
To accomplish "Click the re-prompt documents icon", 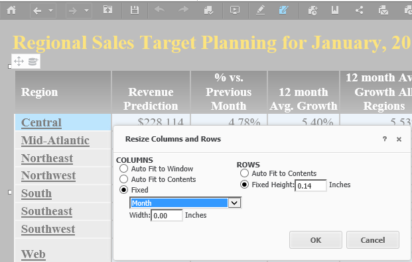I will [x=208, y=10].
